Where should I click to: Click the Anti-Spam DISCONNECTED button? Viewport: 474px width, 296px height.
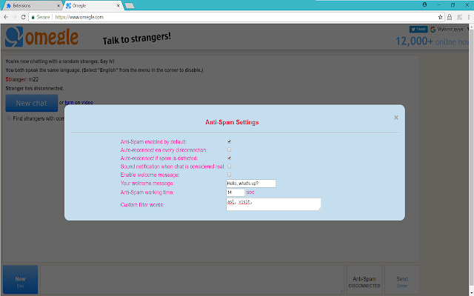coord(364,280)
